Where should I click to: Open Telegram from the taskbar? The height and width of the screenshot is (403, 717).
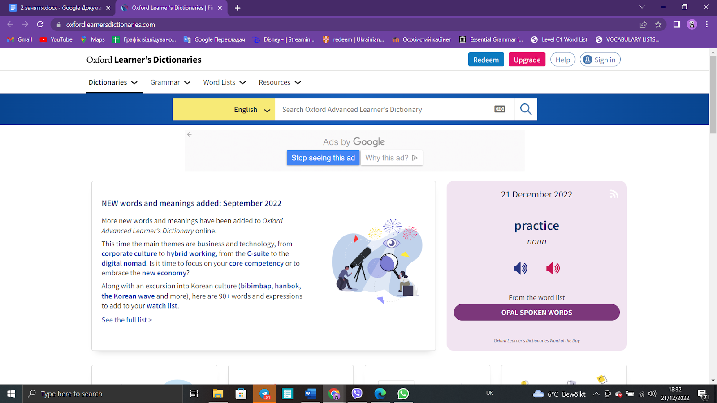click(264, 394)
